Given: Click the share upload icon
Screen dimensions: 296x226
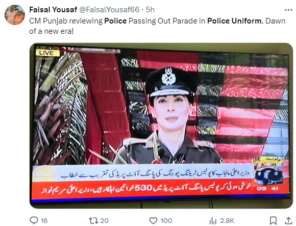Looking at the screenshot, I should (x=288, y=220).
